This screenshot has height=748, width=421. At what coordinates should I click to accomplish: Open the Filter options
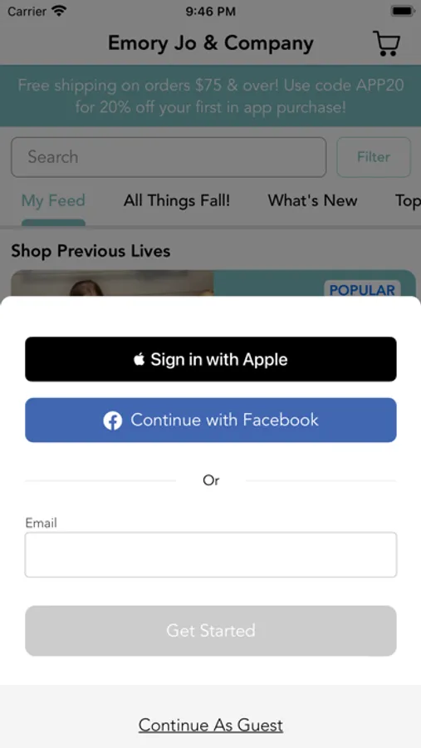pyautogui.click(x=374, y=157)
